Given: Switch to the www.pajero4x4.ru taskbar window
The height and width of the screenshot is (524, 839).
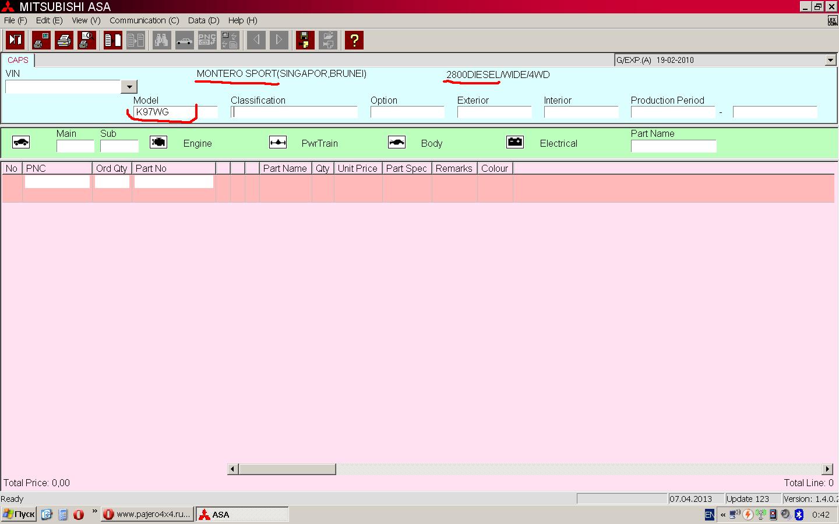Looking at the screenshot, I should [147, 514].
